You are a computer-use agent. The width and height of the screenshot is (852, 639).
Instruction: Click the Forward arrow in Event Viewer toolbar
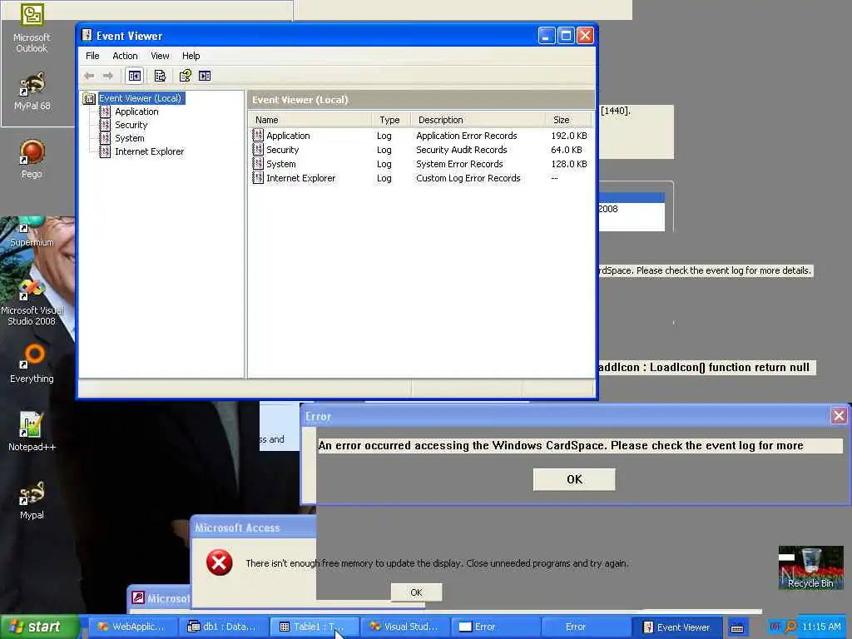(108, 76)
